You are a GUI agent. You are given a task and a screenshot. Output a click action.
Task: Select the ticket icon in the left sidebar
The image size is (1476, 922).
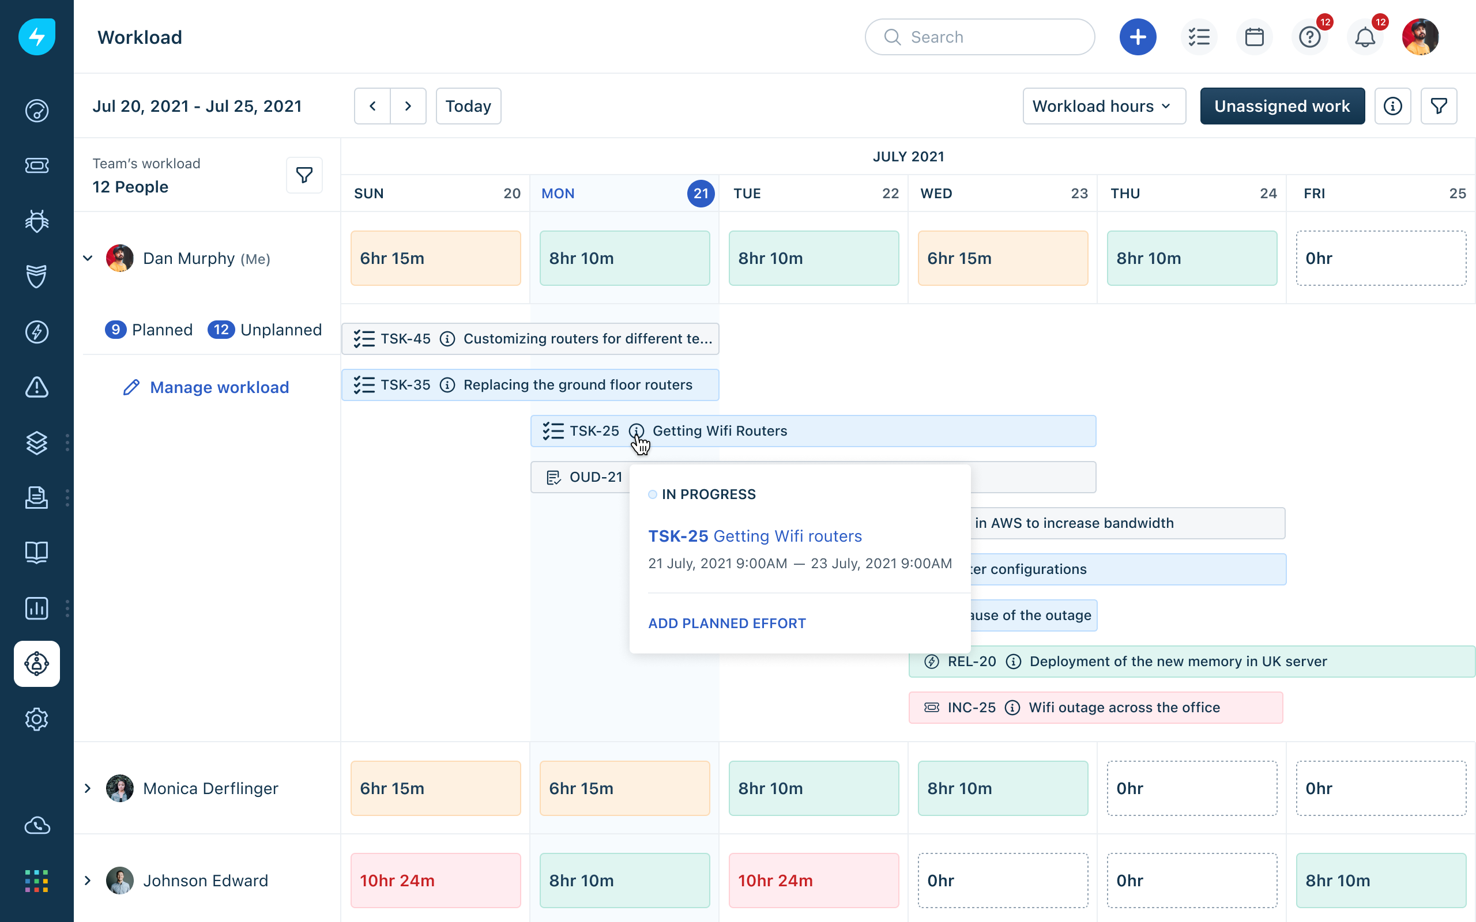point(36,165)
